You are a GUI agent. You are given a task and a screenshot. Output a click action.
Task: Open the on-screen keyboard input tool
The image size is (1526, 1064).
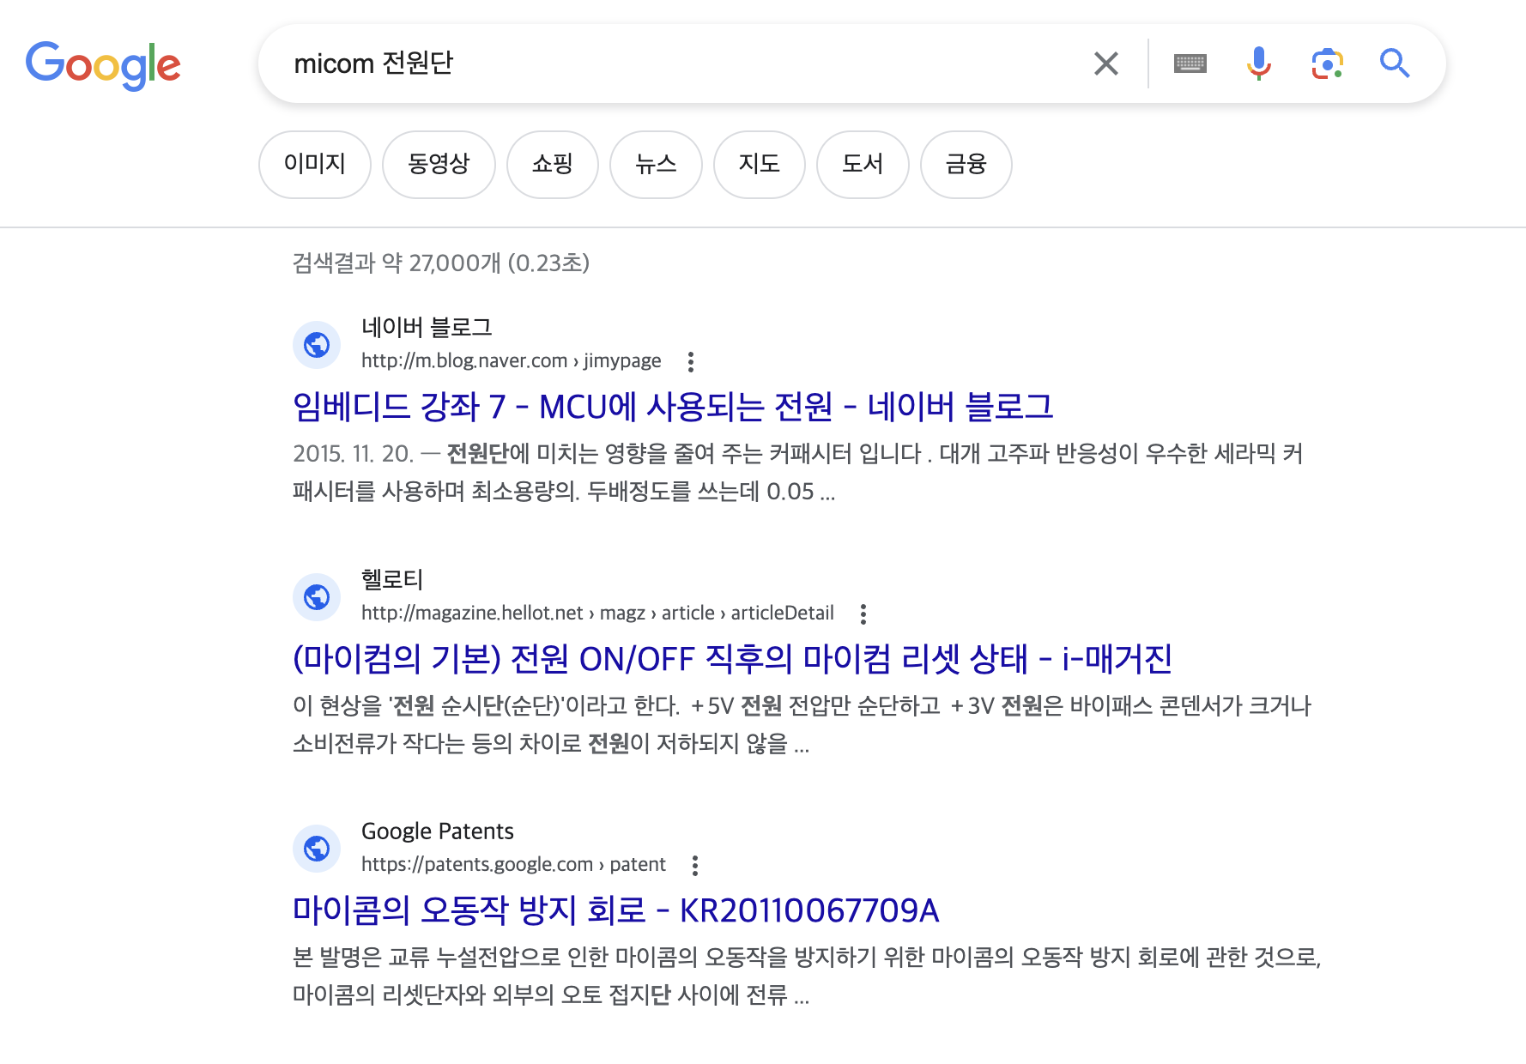click(x=1190, y=63)
